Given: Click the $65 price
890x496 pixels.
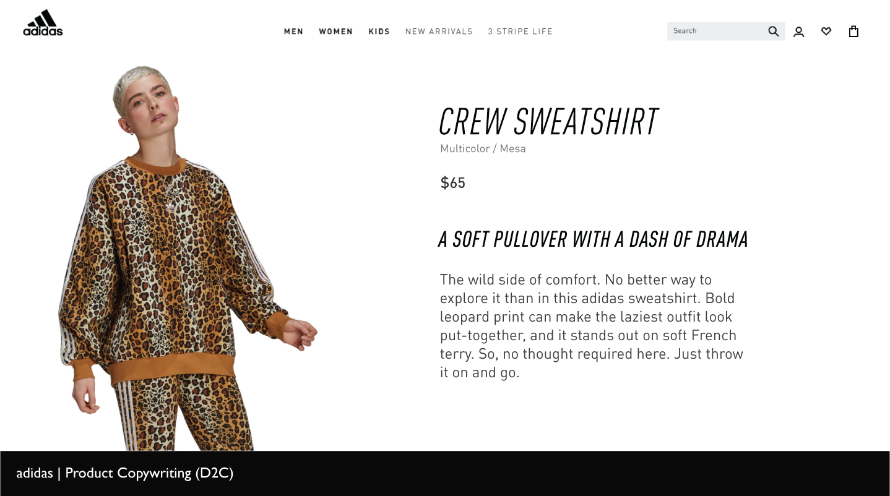Looking at the screenshot, I should pos(452,182).
